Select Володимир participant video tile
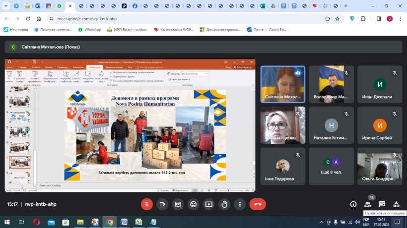 (x=332, y=84)
